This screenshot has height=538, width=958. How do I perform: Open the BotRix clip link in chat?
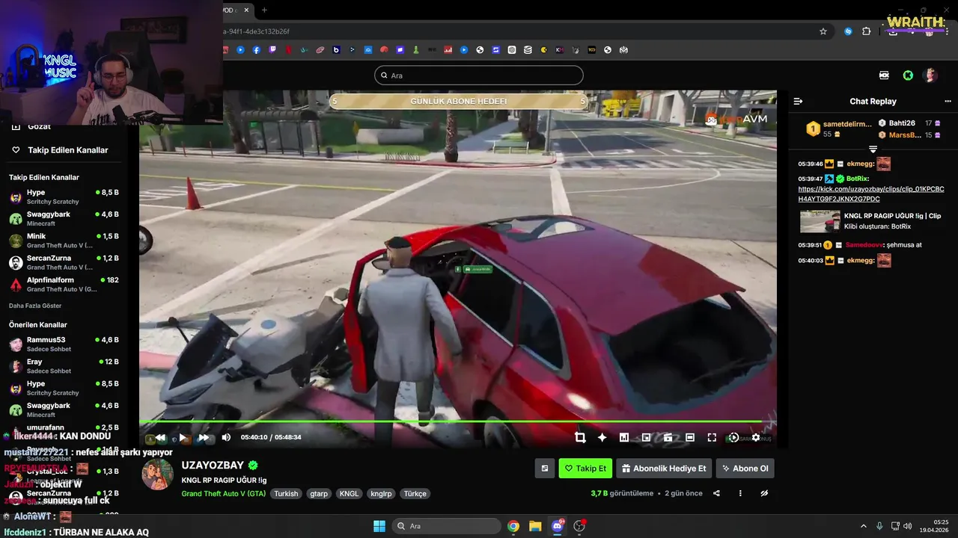point(871,194)
